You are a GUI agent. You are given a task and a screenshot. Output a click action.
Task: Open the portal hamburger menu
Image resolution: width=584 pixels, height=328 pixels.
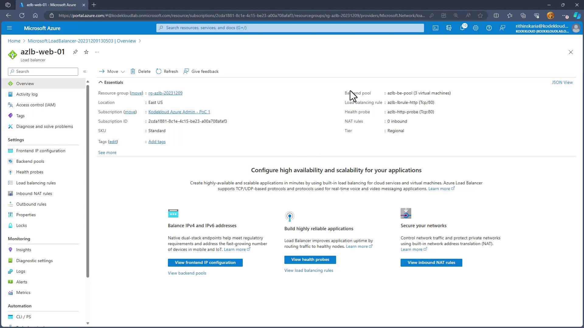[x=9, y=28]
